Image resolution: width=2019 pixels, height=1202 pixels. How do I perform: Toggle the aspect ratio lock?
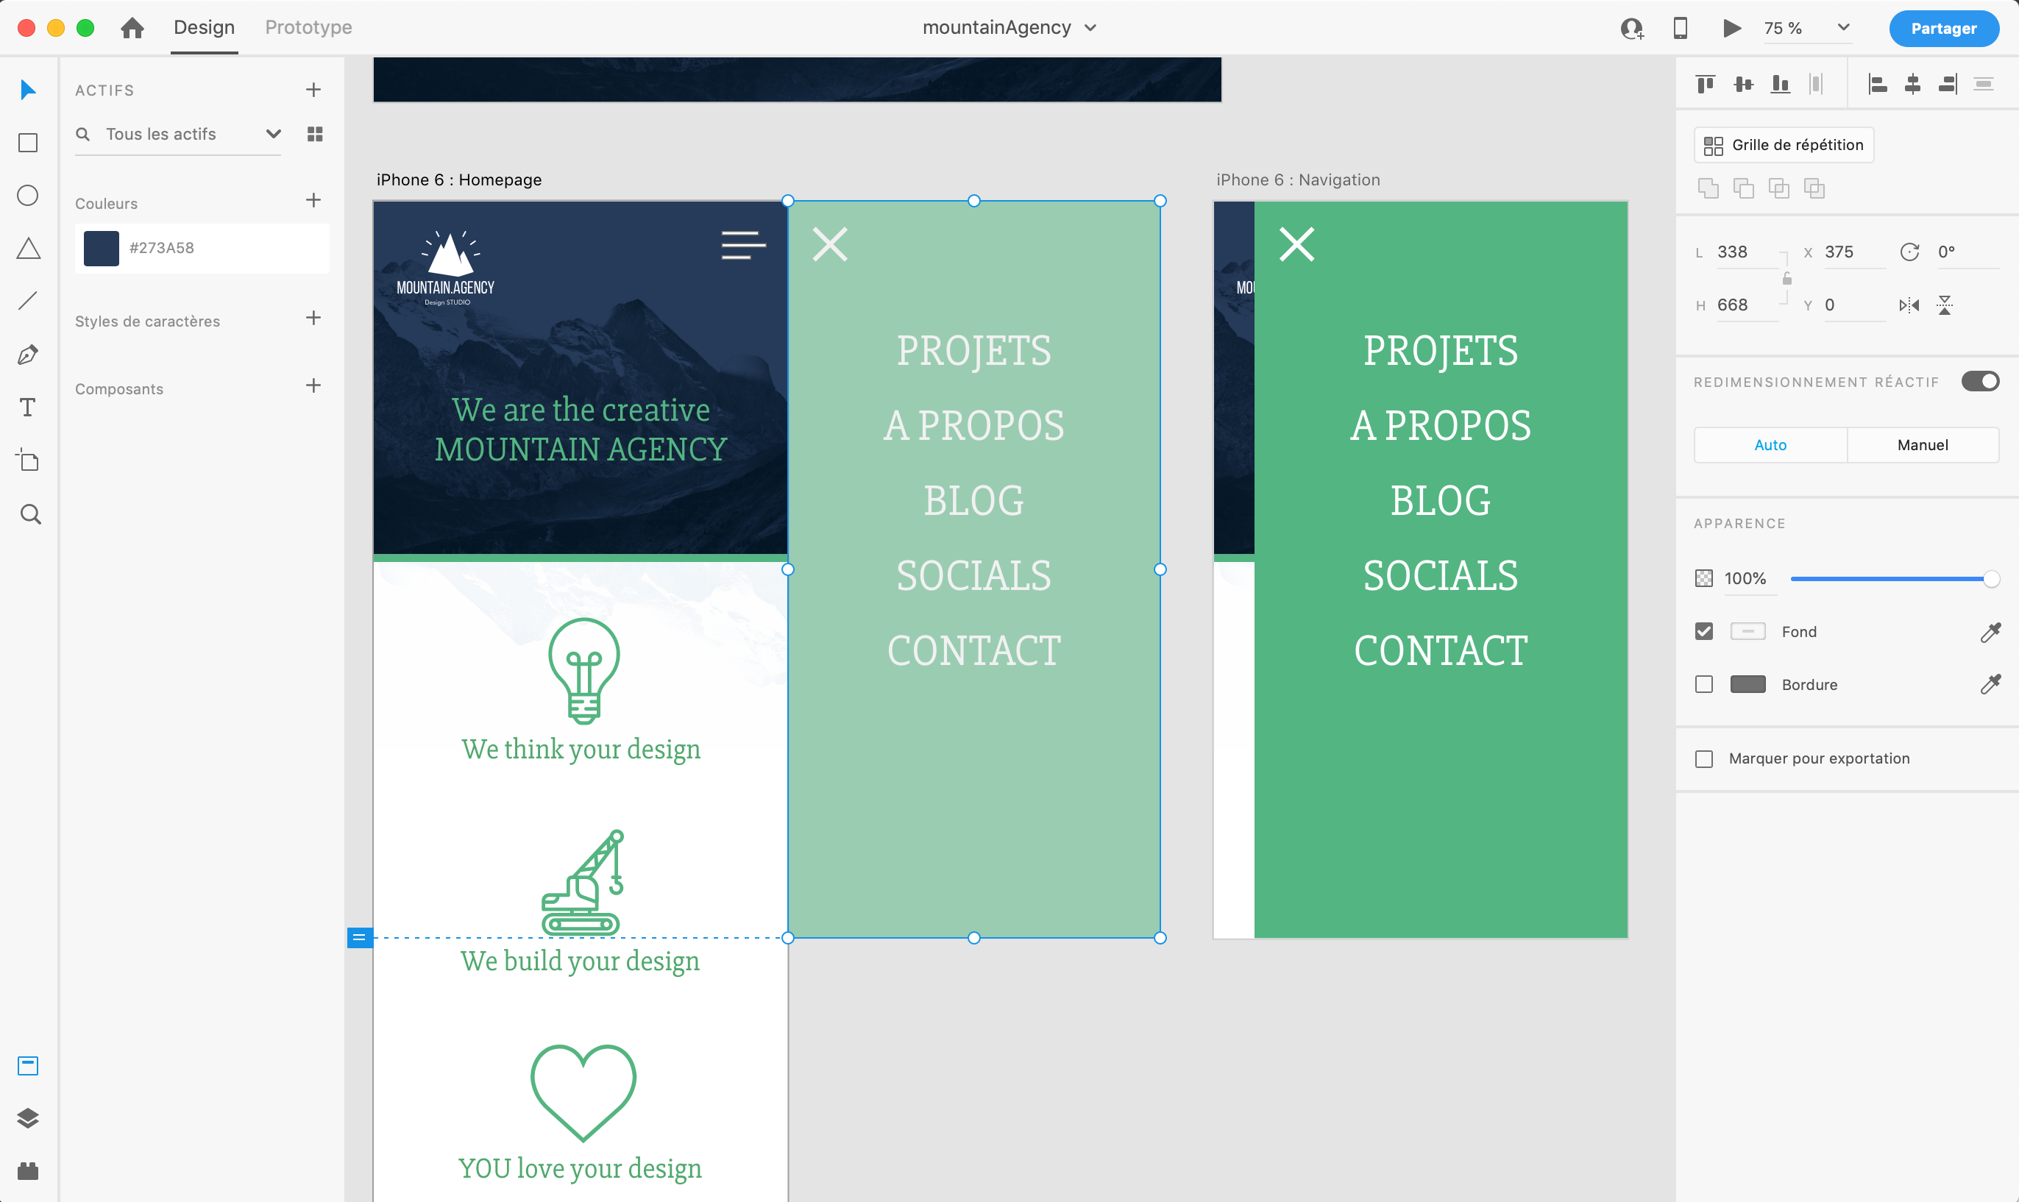[x=1786, y=279]
